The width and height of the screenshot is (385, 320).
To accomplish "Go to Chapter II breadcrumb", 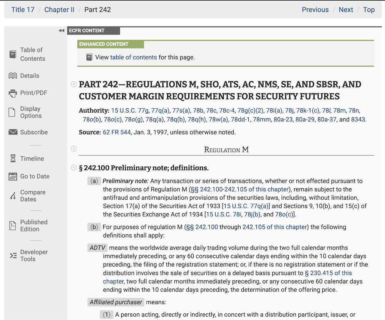I will pos(59,10).
